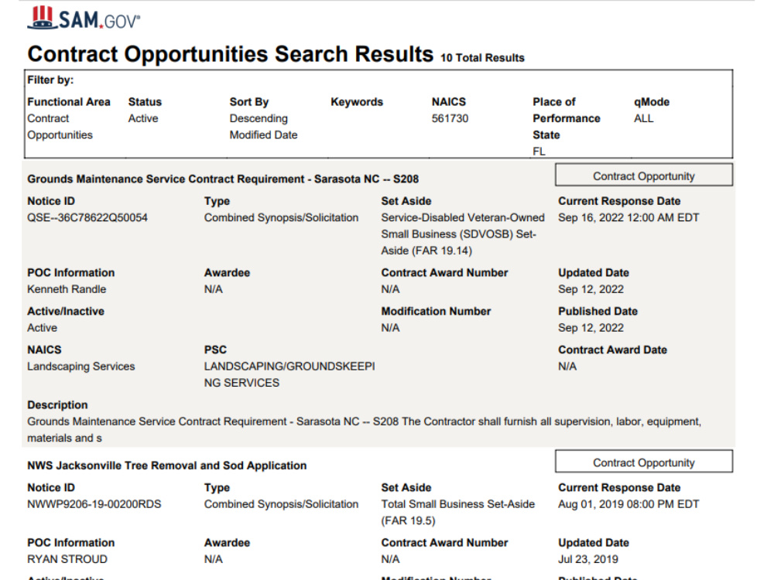The width and height of the screenshot is (774, 580).
Task: Click the Place of Performance State label
Action: point(567,118)
